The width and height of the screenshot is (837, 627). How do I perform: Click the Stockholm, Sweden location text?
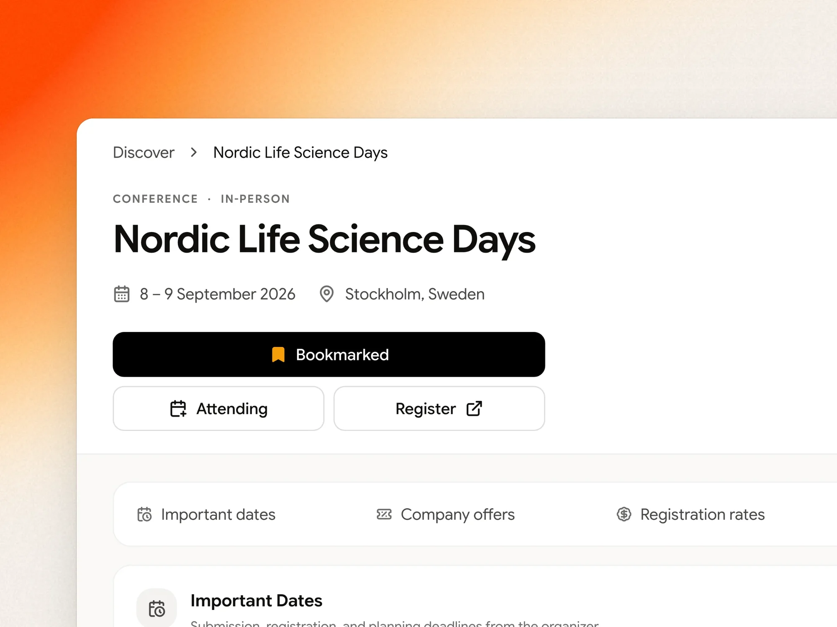415,294
